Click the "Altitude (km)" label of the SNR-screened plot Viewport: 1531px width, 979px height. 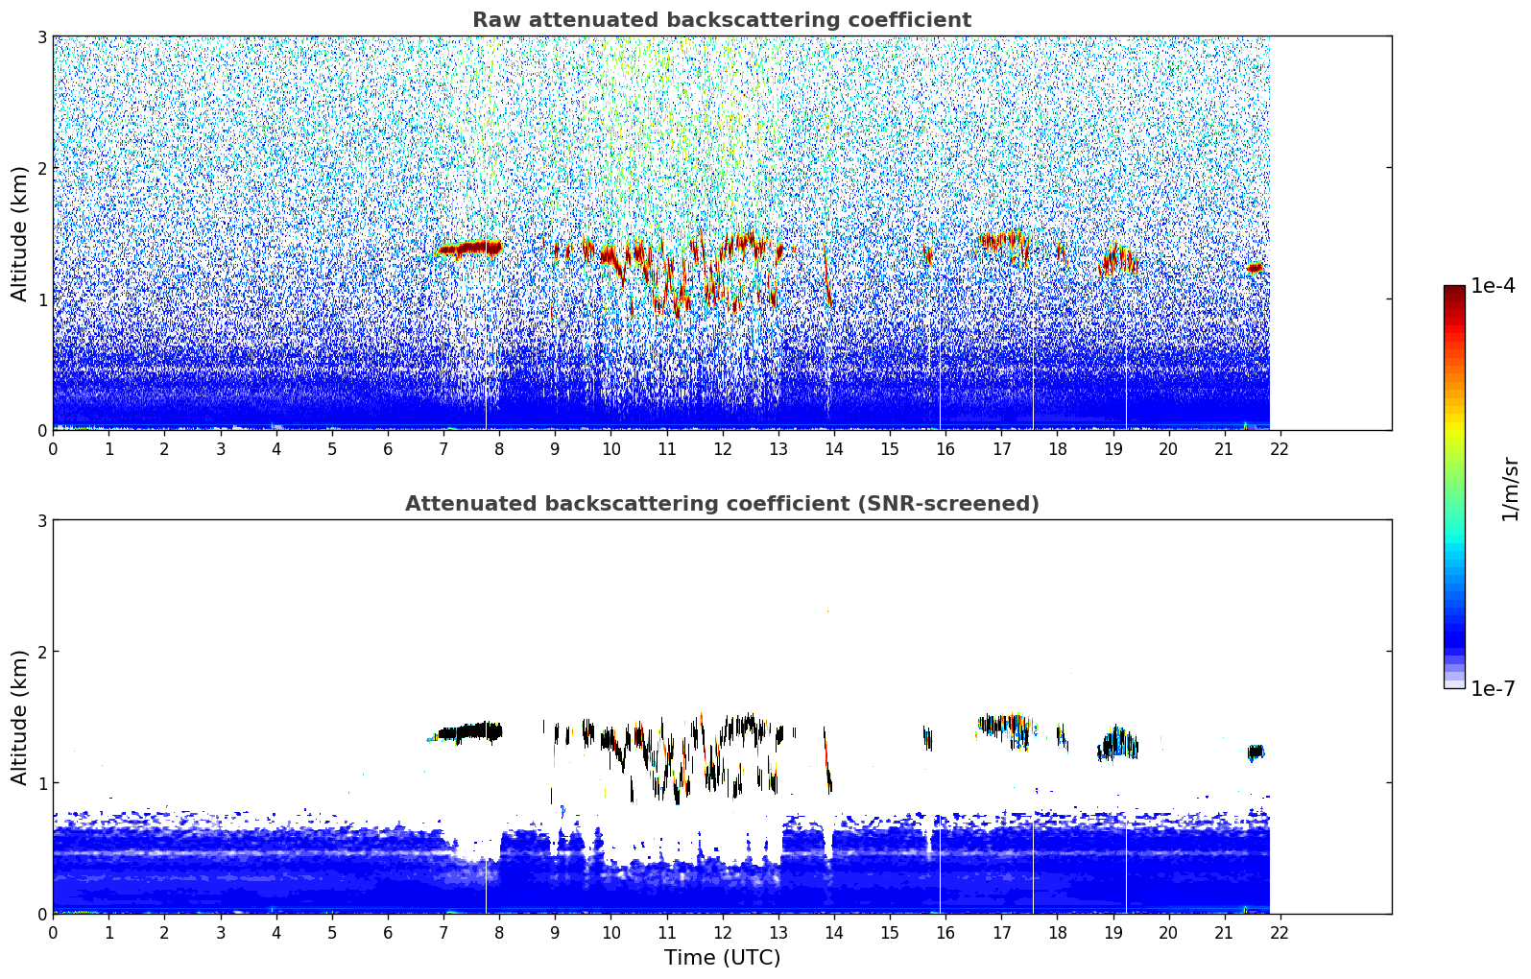tap(20, 717)
